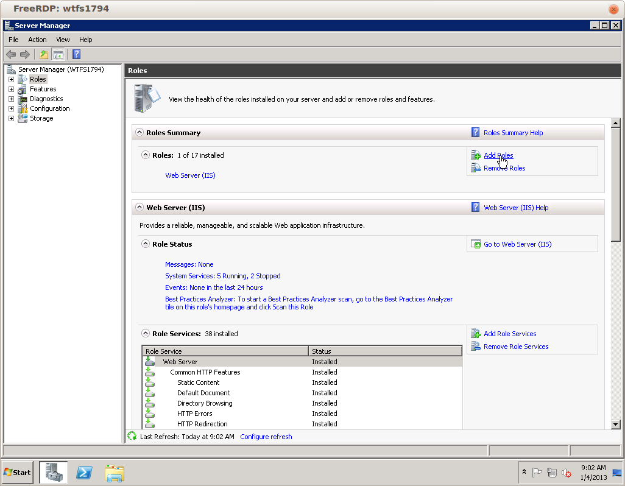Click the Action Center flag tray icon

coord(537,473)
